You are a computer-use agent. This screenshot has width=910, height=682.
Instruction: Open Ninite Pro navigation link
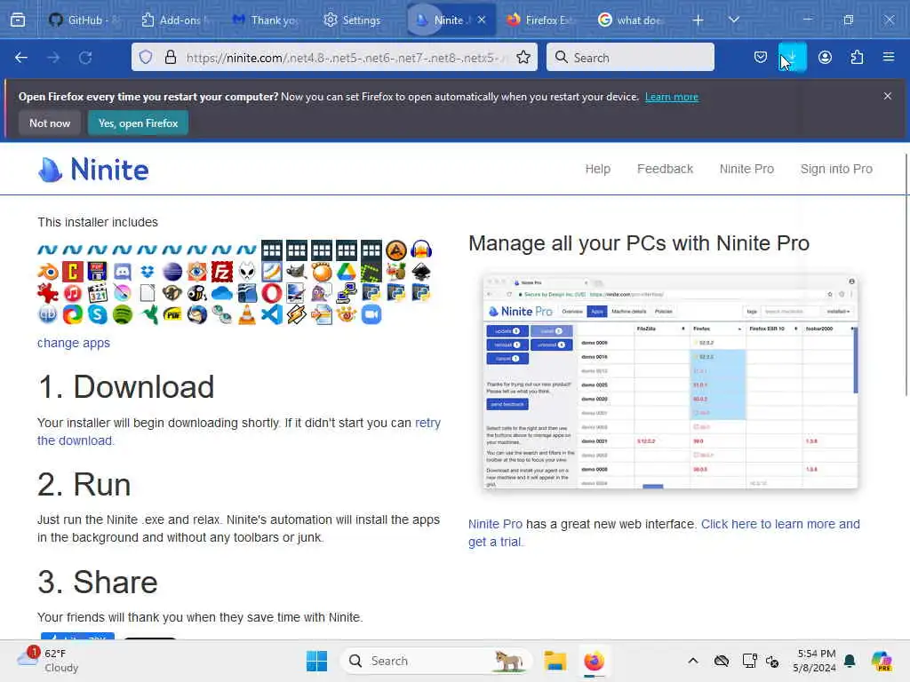[746, 169]
